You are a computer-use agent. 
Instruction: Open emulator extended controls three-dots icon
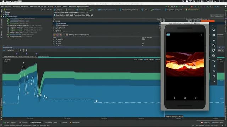(x=214, y=81)
